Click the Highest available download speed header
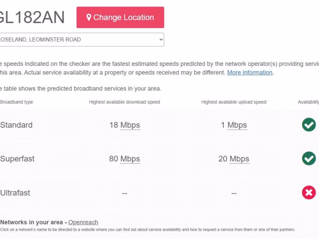The image size is (319, 239). (125, 102)
